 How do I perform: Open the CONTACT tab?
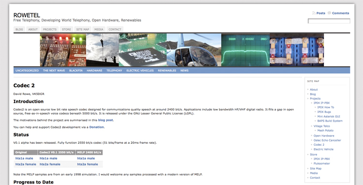pos(115,30)
